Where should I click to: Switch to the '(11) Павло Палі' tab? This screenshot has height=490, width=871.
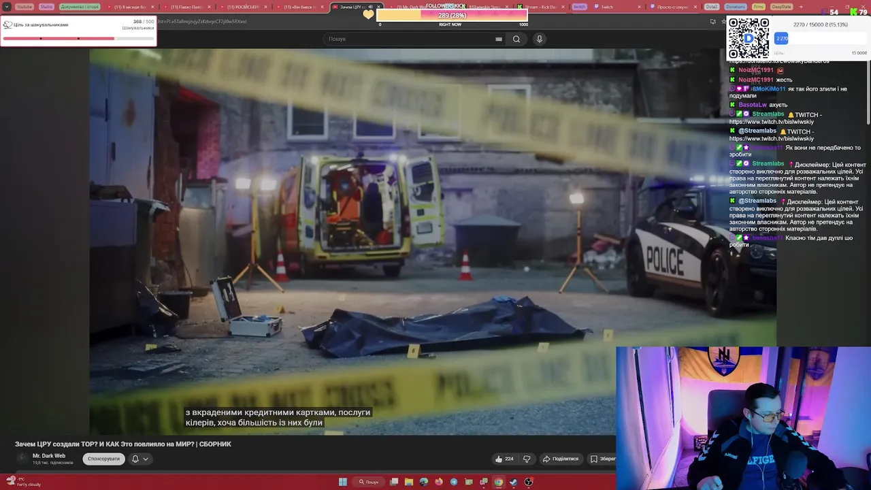tap(186, 7)
